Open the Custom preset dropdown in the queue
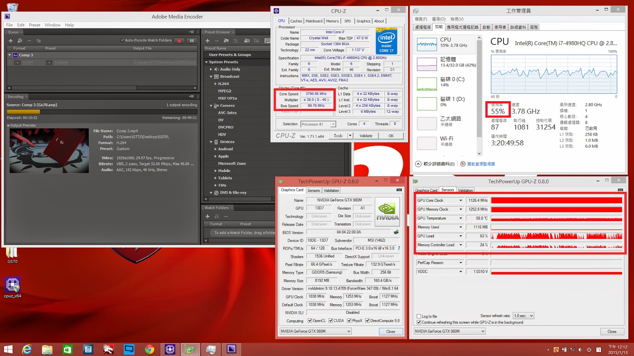The width and height of the screenshot is (634, 356). [49, 62]
